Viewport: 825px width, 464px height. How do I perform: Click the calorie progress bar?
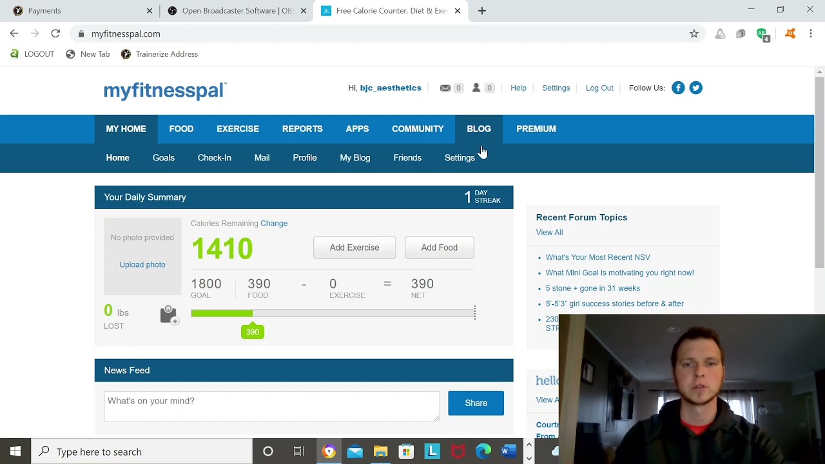pos(333,313)
